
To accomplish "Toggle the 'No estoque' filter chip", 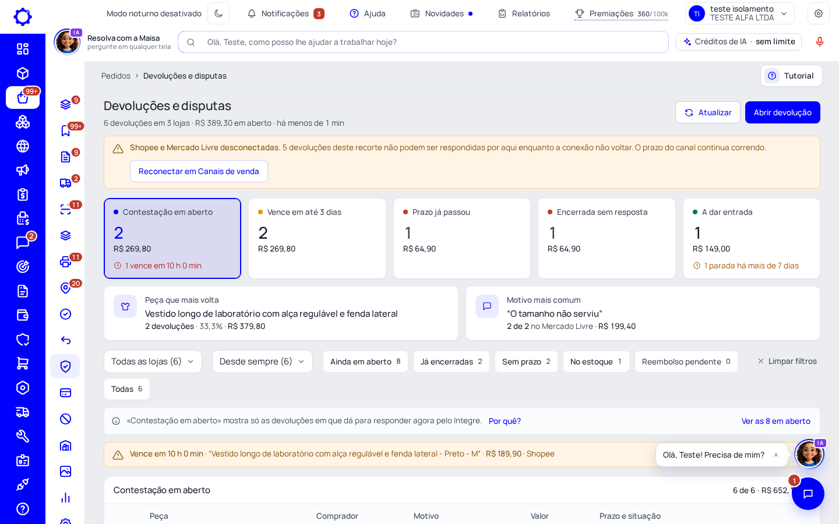I will [x=596, y=362].
